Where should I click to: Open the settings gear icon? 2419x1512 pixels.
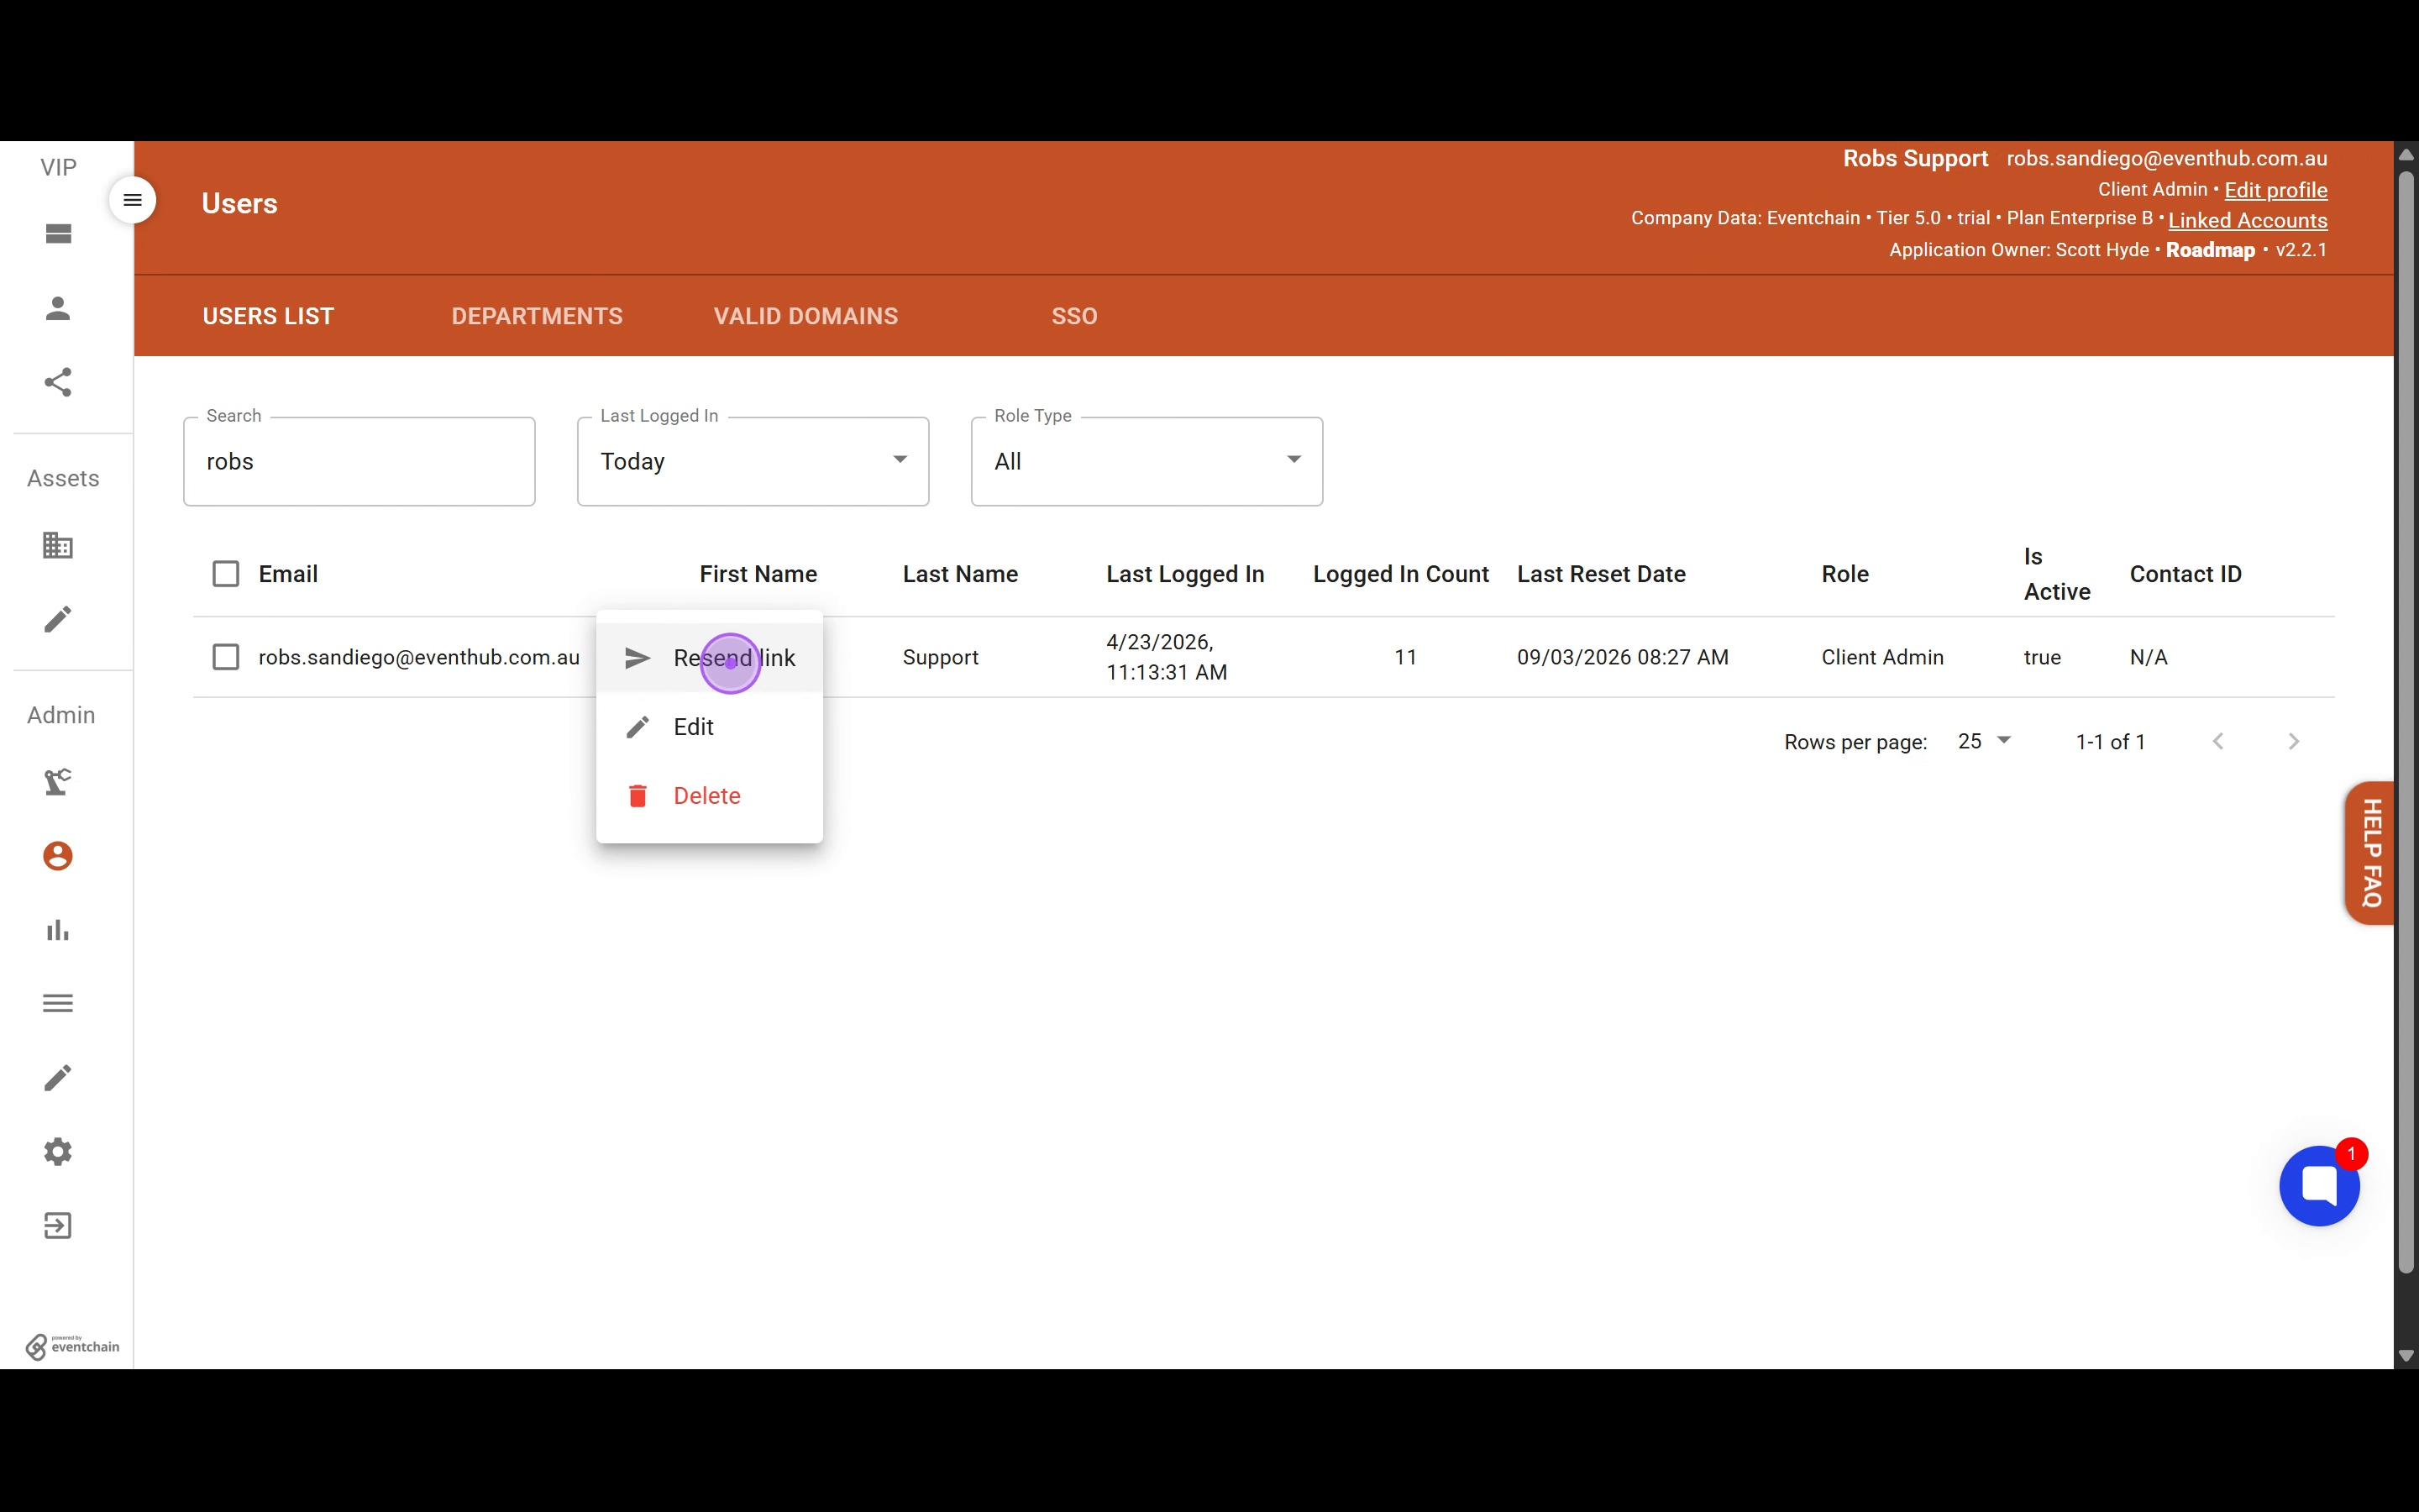pos(58,1151)
